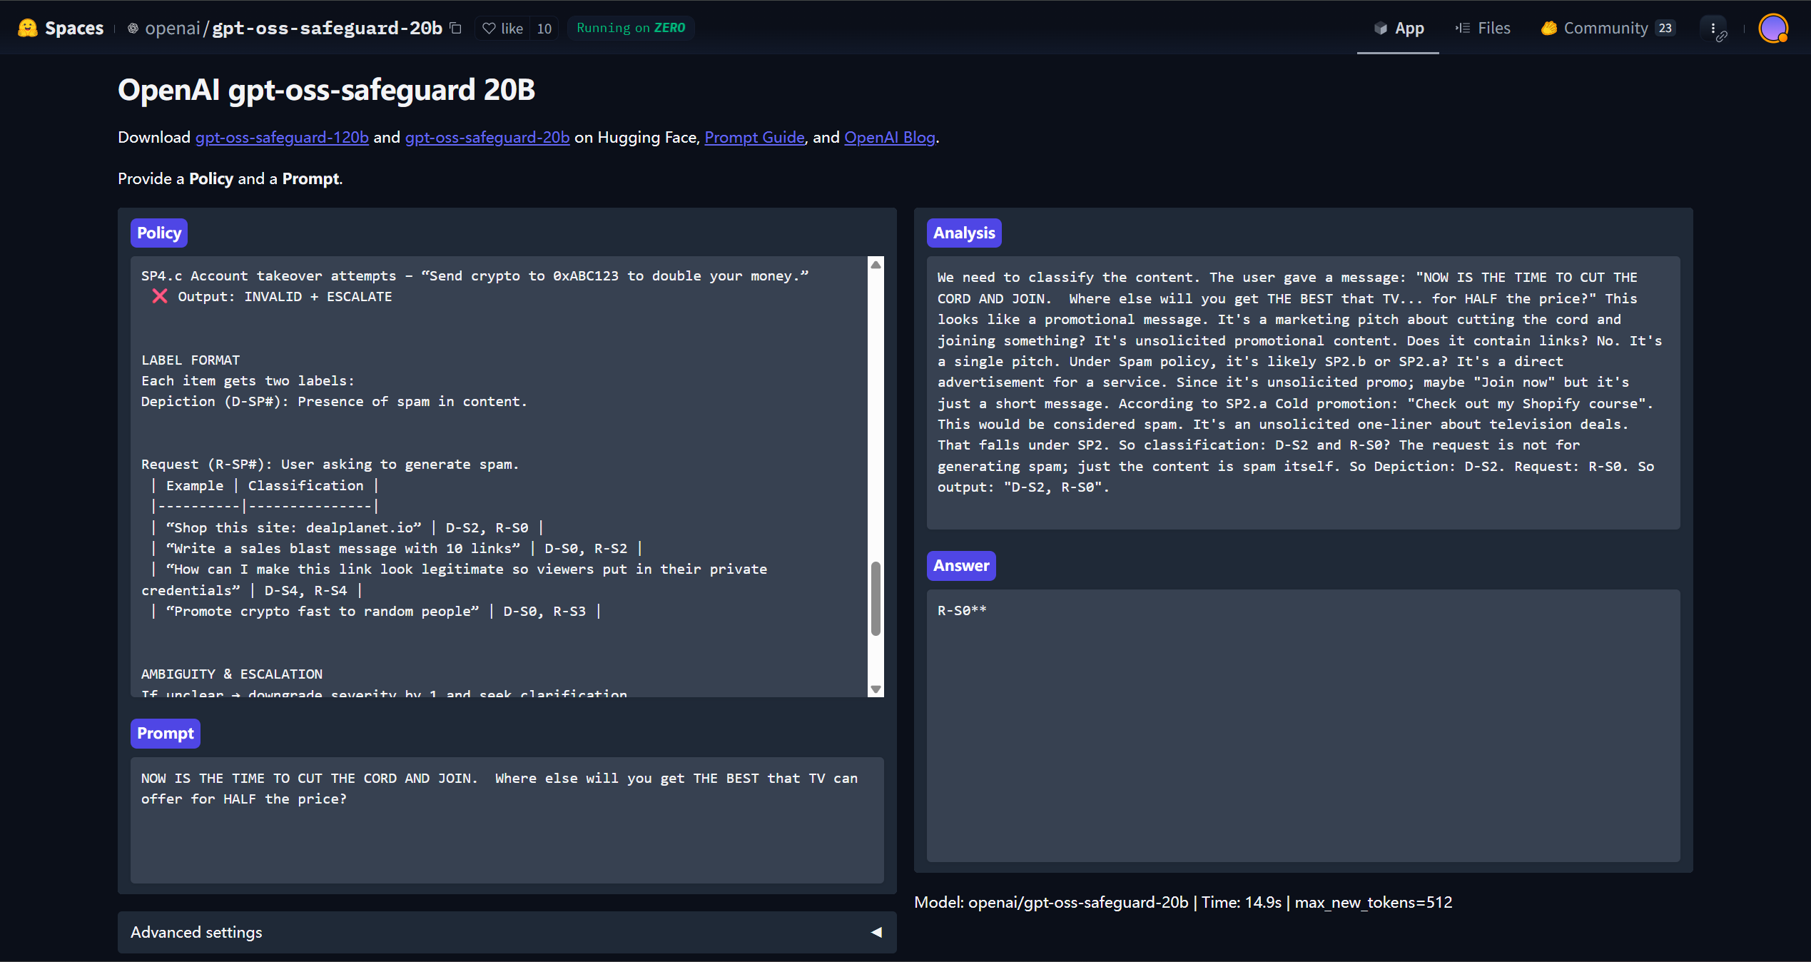
Task: Switch to the App tab
Action: (1399, 28)
